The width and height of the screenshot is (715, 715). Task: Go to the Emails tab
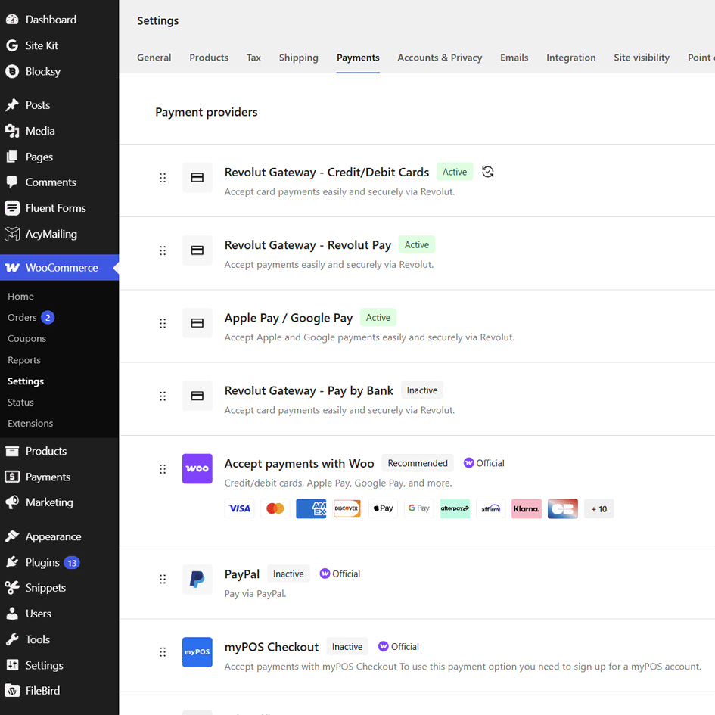(514, 58)
